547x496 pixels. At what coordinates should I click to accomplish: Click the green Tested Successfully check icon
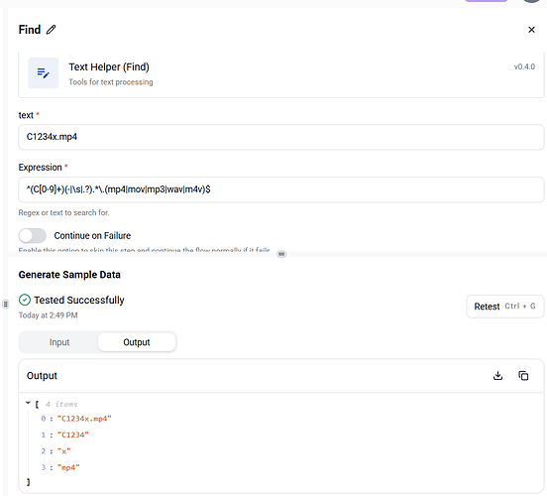click(x=25, y=300)
